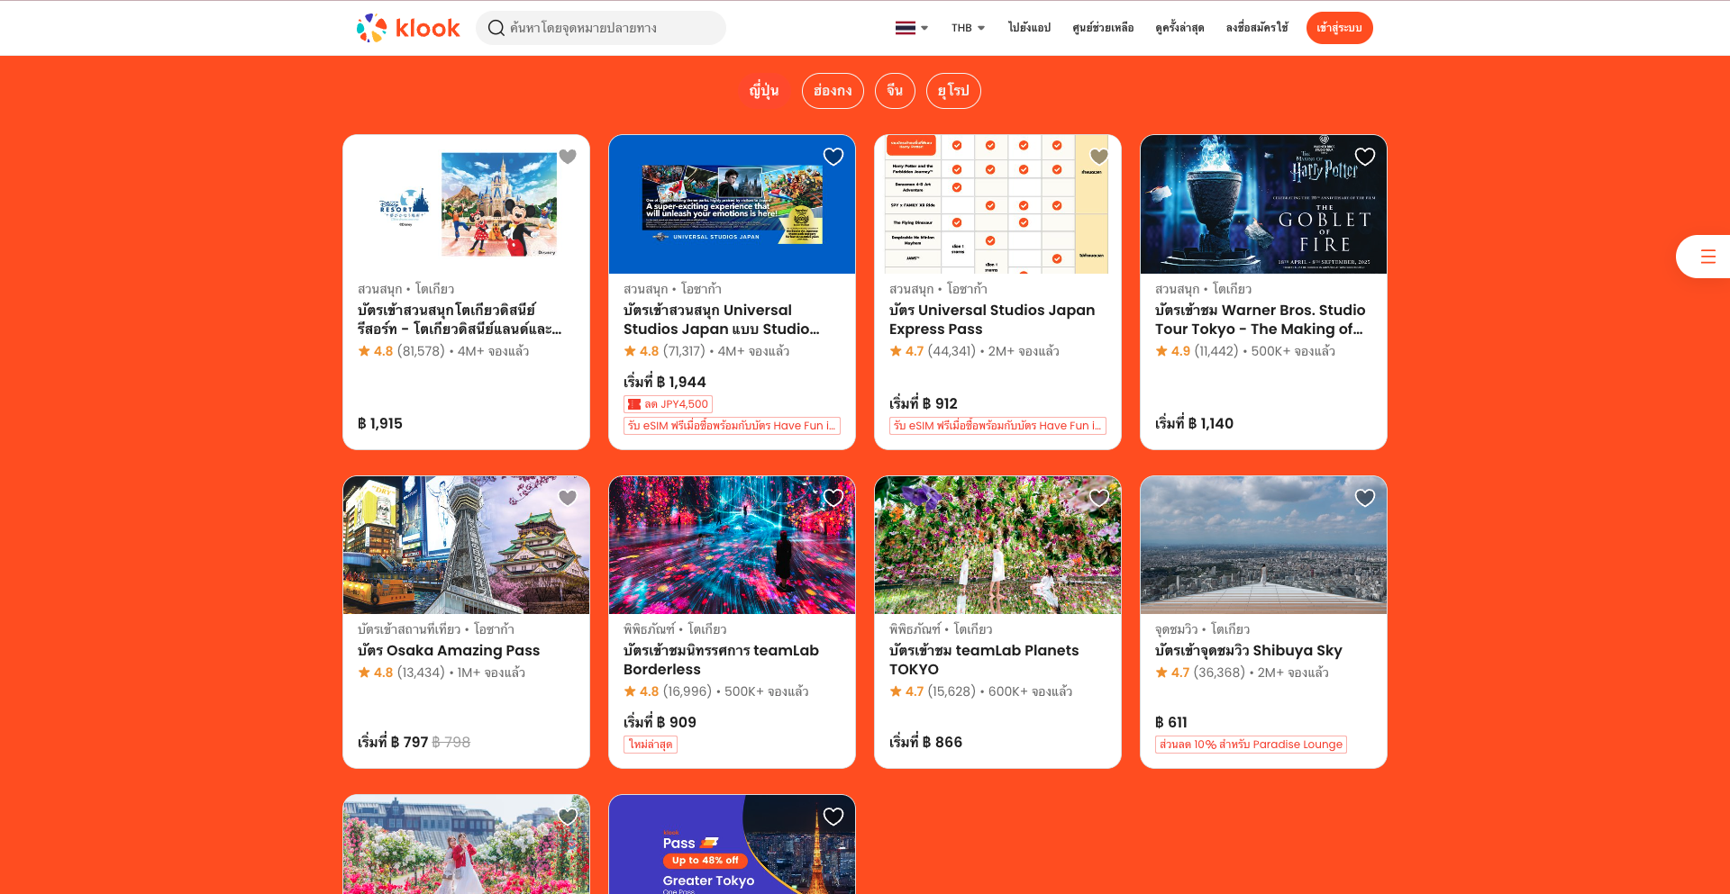Click the เข้าสู่ระบบ login button

[1339, 28]
